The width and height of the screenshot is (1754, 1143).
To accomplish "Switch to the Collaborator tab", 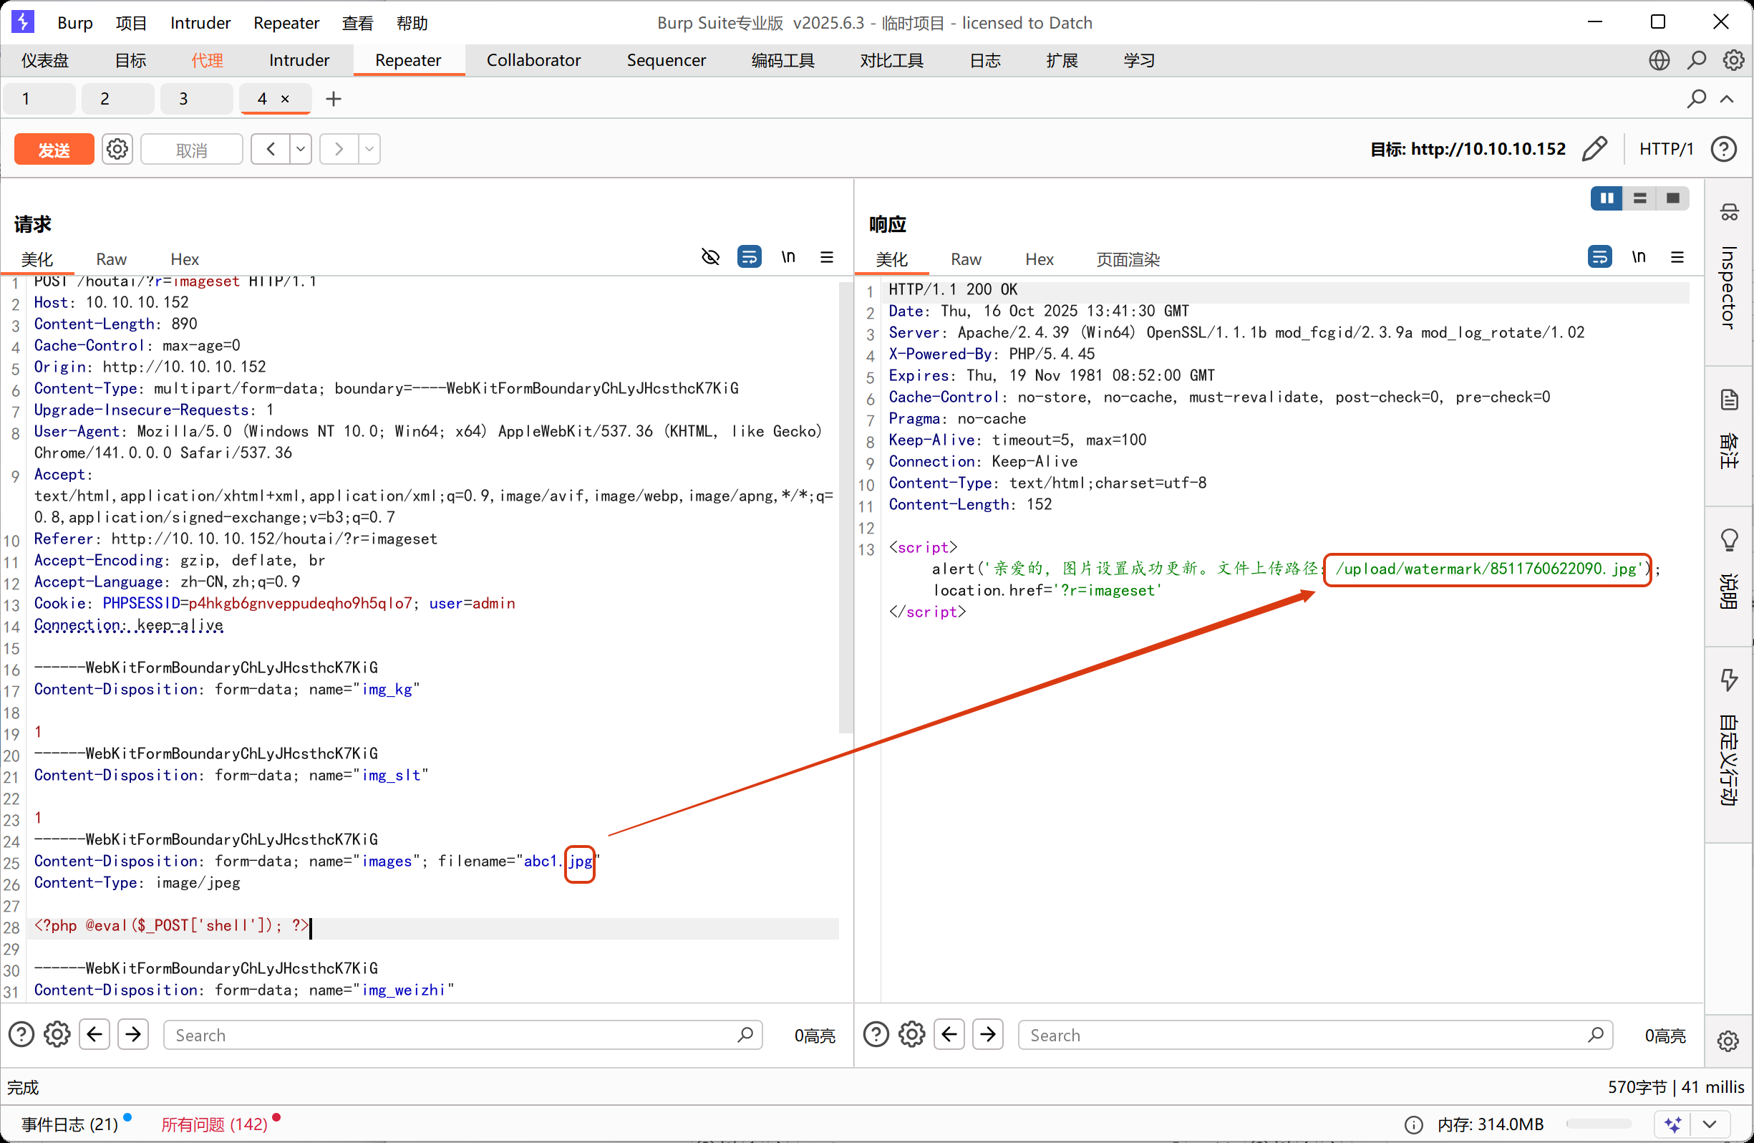I will click(x=533, y=59).
